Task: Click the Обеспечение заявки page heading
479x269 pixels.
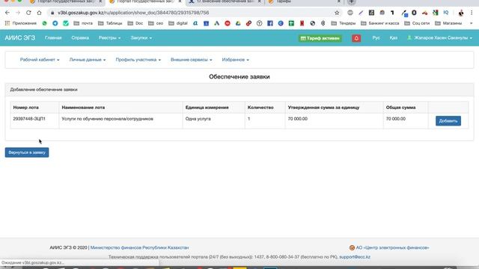Action: (239, 76)
